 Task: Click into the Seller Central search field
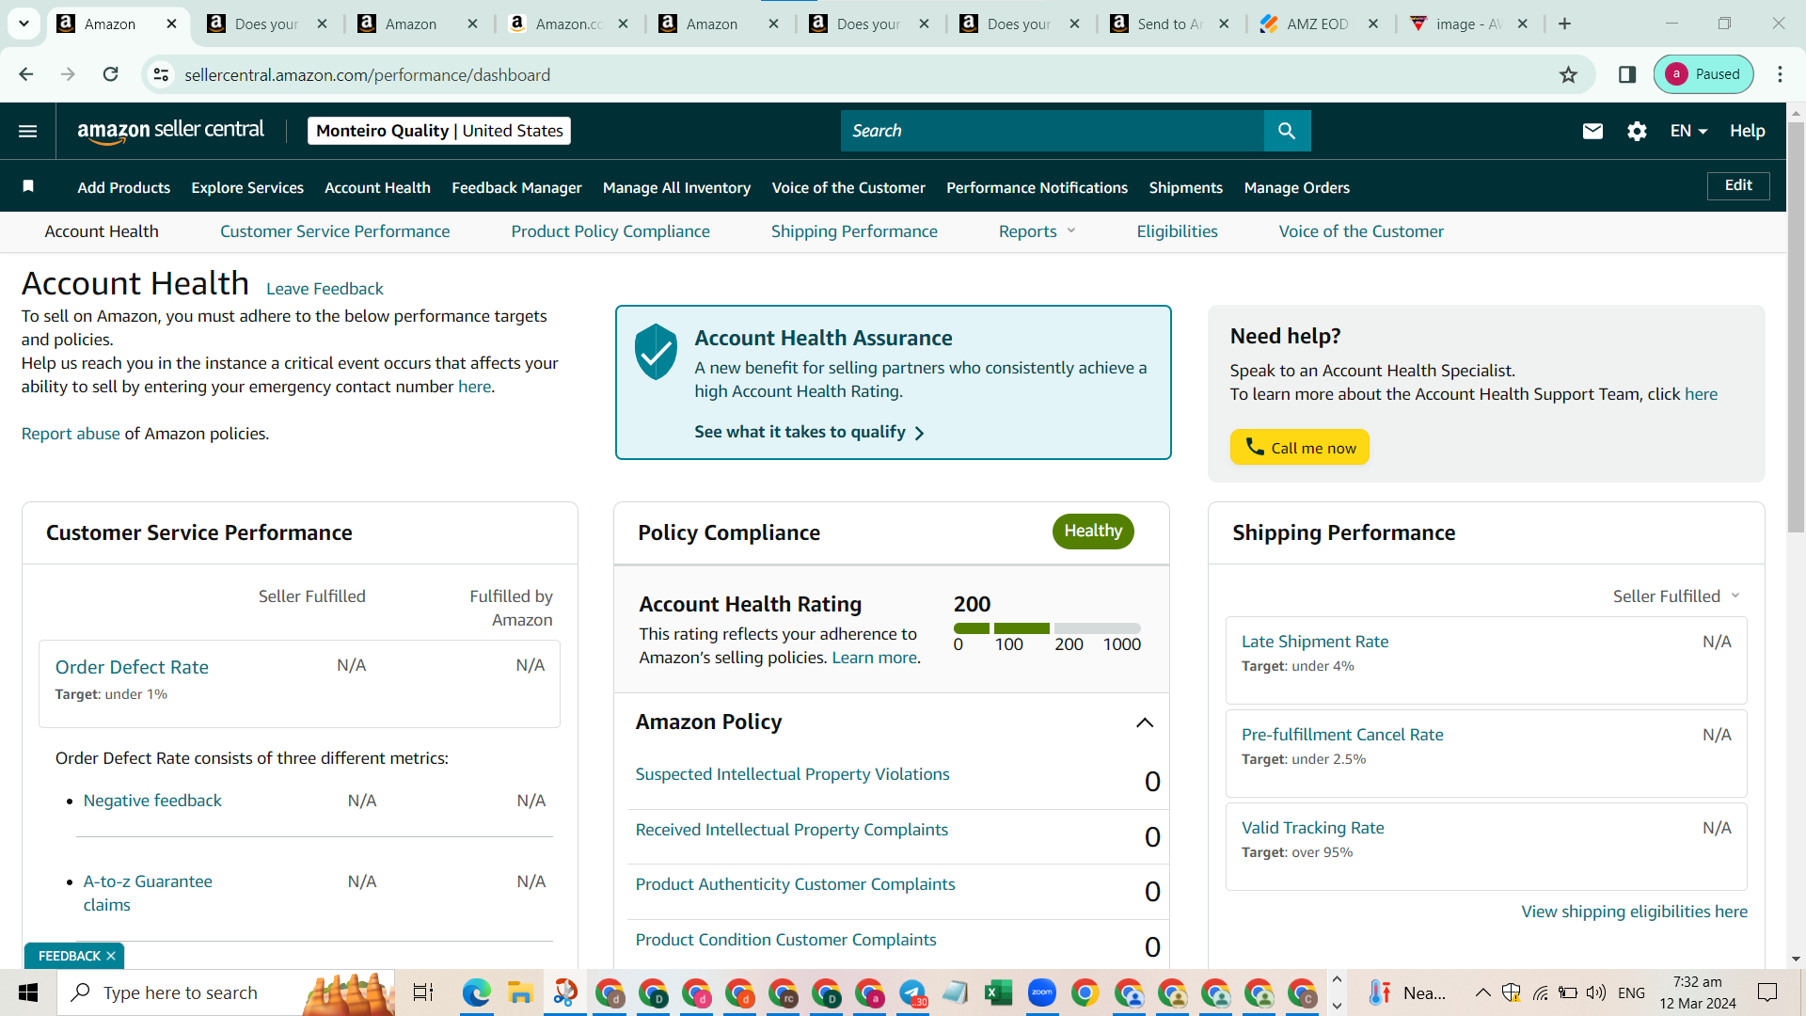click(1053, 131)
